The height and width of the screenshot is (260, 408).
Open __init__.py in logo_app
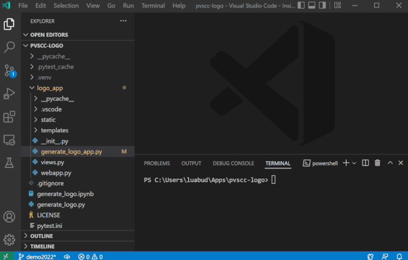(78, 141)
